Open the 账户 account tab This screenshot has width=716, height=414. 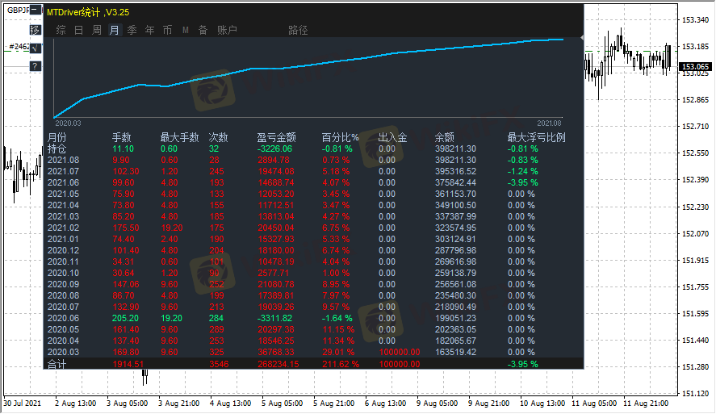[x=227, y=30]
